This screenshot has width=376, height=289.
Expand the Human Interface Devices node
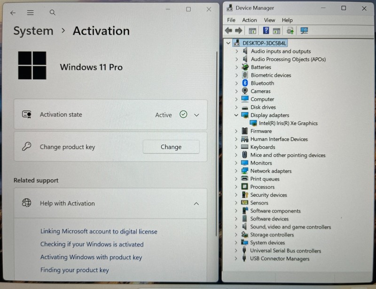pos(236,139)
